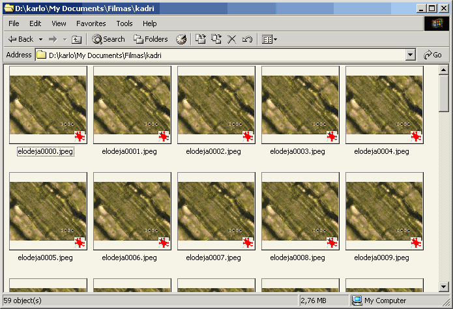Viewport: 453px width, 309px height.
Task: Open the Views dropdown button
Action: point(269,39)
